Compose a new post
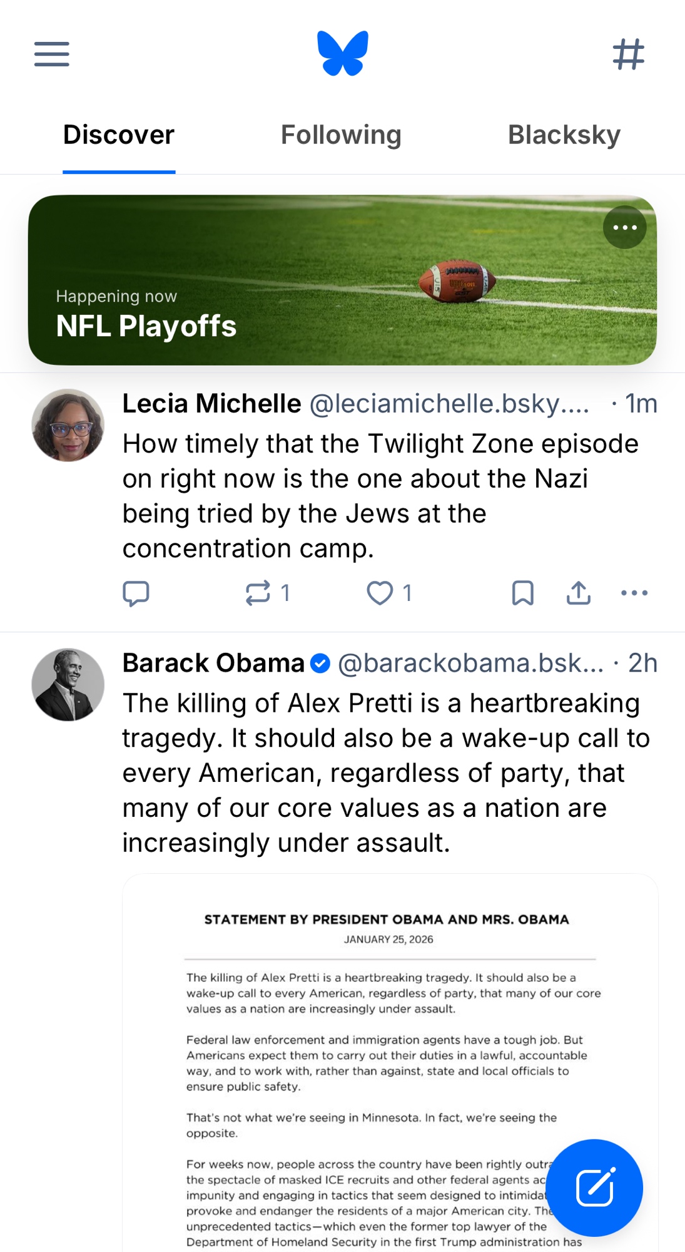This screenshot has width=685, height=1252. pyautogui.click(x=594, y=1188)
